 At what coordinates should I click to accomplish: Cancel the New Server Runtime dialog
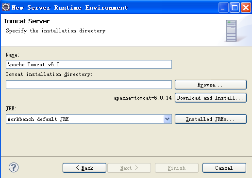[224, 168]
